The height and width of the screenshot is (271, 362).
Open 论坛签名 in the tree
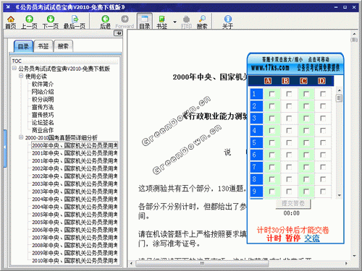click(43, 123)
